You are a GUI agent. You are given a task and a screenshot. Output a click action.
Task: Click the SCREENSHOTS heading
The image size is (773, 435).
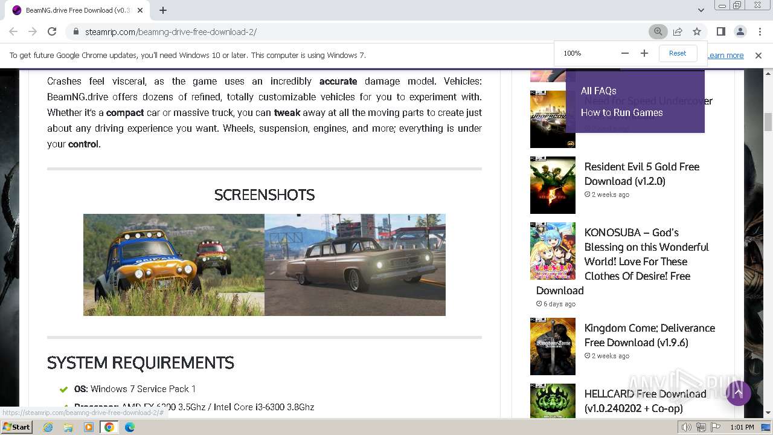pos(265,195)
